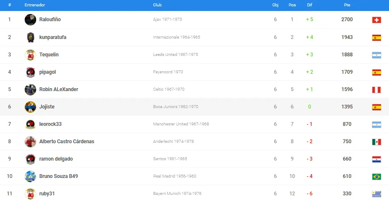Click club Santos 1961-1965
389x200 pixels.
pos(170,159)
